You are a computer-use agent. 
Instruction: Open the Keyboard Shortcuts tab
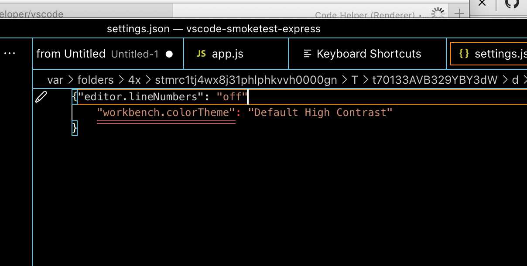point(367,54)
